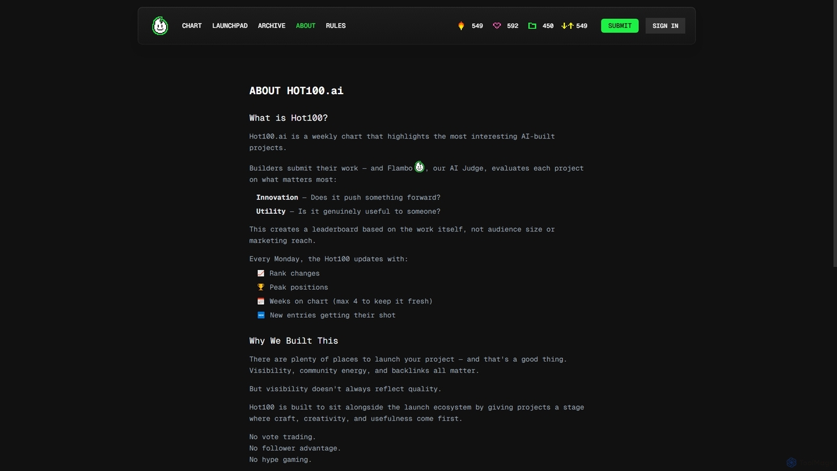Click the chart emoji beside Rank changes
Viewport: 837px width, 471px height.
click(x=261, y=273)
